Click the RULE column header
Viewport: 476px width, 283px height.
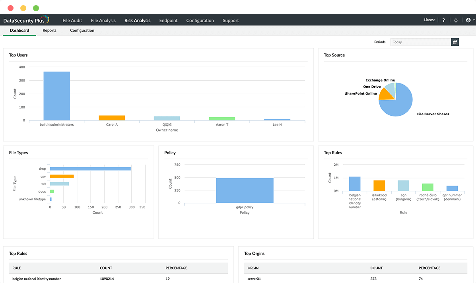[x=17, y=268]
